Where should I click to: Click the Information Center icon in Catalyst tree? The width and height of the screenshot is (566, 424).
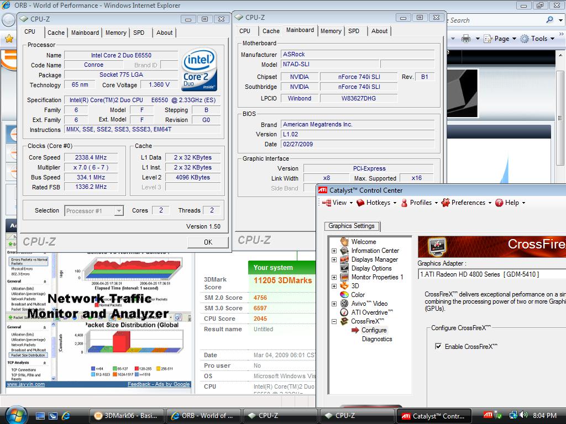[x=344, y=251]
